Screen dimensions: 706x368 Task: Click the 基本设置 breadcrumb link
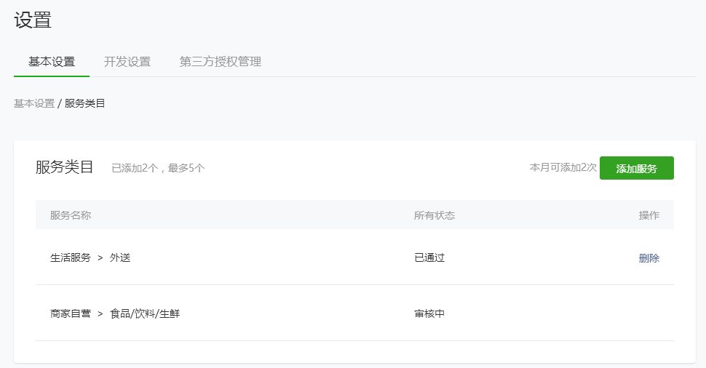[x=34, y=103]
